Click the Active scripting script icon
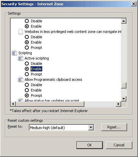Image resolution: width=138 pixels, height=157 pixels. [21, 58]
